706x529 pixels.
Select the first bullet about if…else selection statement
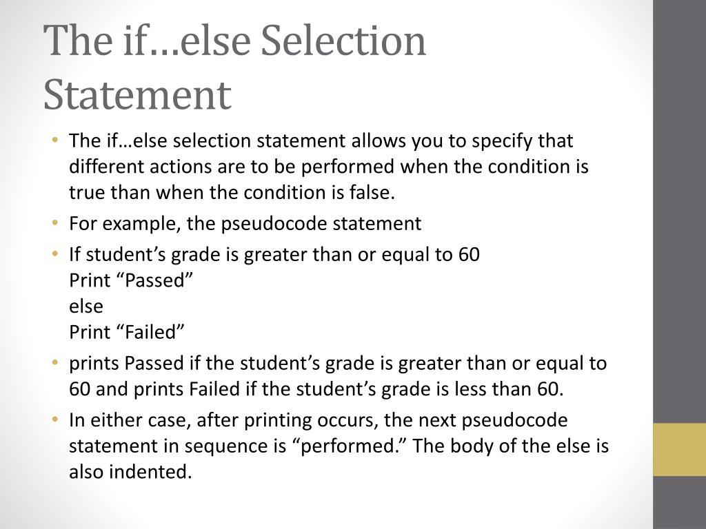[x=329, y=167]
